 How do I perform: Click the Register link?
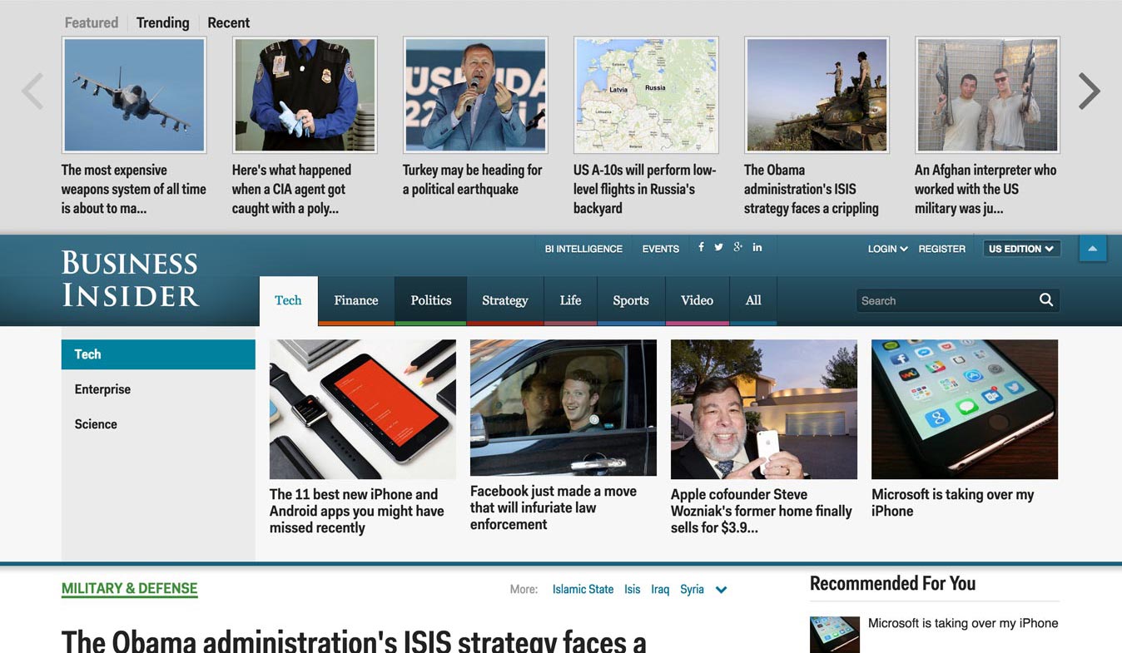click(x=941, y=249)
